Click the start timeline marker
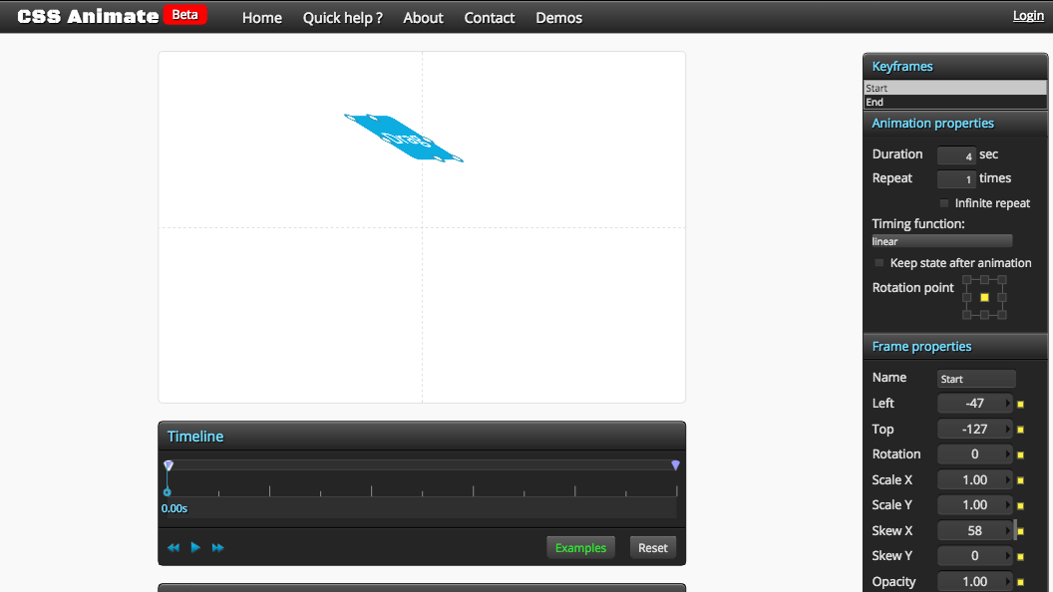The width and height of the screenshot is (1053, 592). pyautogui.click(x=169, y=465)
